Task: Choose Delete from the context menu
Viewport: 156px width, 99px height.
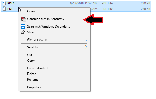Action: click(31, 74)
